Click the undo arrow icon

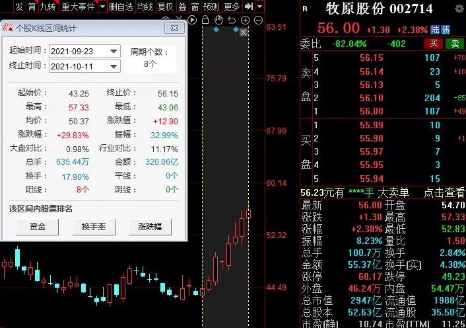pos(232,20)
